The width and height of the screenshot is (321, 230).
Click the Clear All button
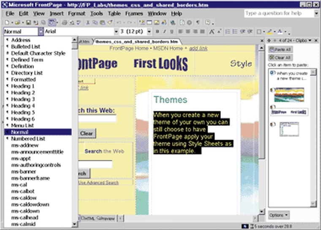point(280,58)
